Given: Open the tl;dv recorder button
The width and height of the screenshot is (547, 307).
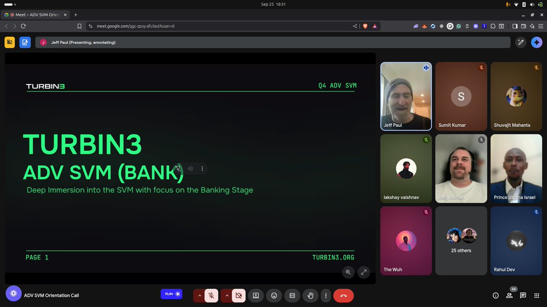Looking at the screenshot, I should tap(171, 294).
